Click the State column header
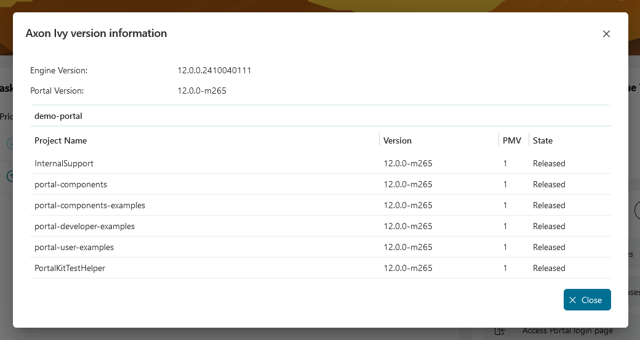Screen dimensions: 640x340 (x=542, y=140)
